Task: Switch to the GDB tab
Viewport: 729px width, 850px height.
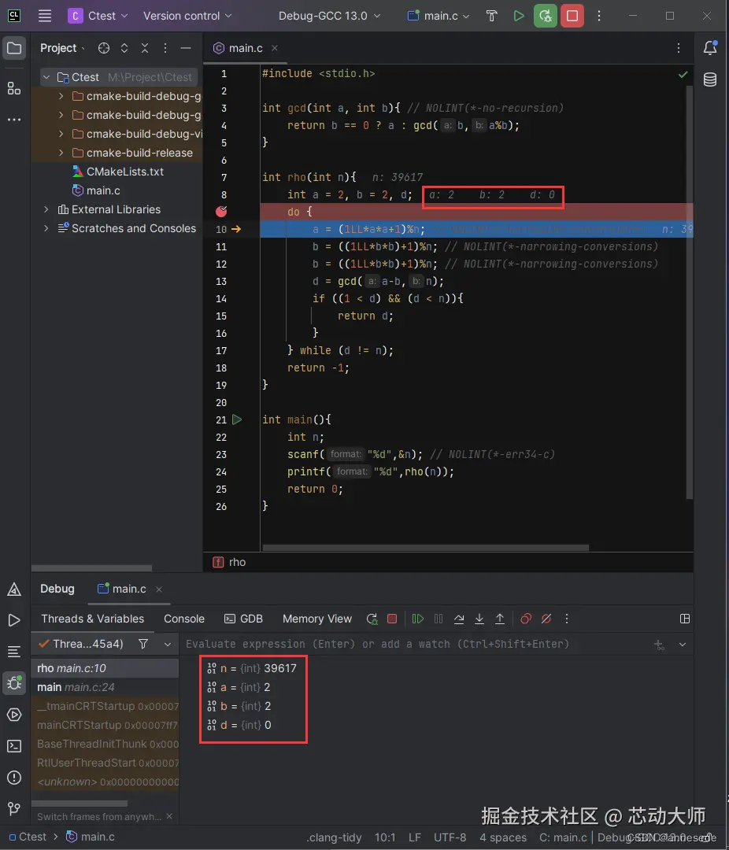Action: pyautogui.click(x=243, y=619)
